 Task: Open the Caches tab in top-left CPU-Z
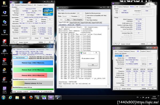pyautogui.click(x=18, y=5)
